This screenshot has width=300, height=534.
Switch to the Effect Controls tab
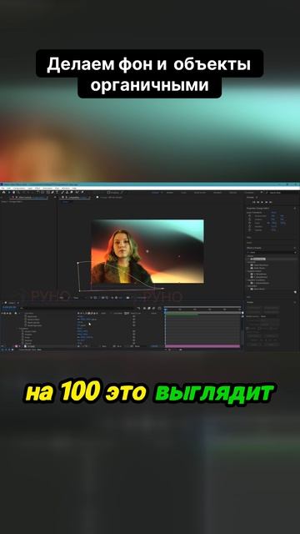point(26,197)
